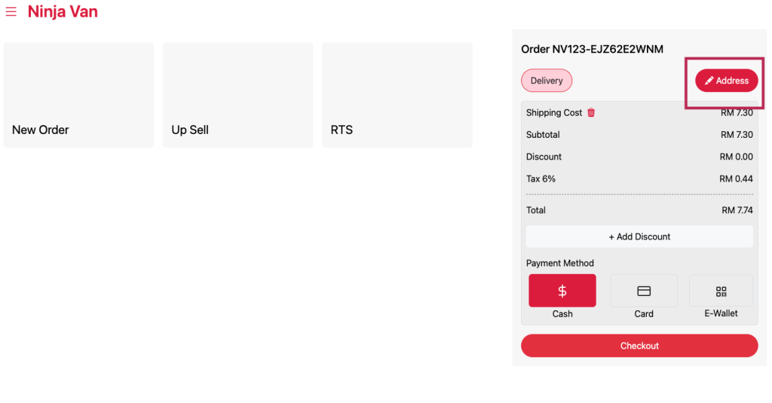This screenshot has width=772, height=403.
Task: Select the E-Wallet label under payment
Action: tap(721, 313)
